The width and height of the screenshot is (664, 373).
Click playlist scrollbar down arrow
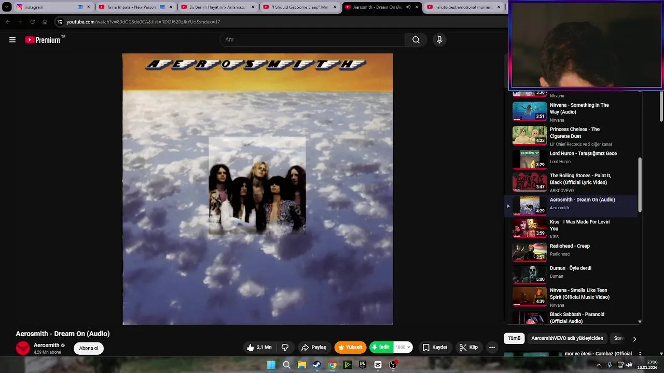click(640, 322)
